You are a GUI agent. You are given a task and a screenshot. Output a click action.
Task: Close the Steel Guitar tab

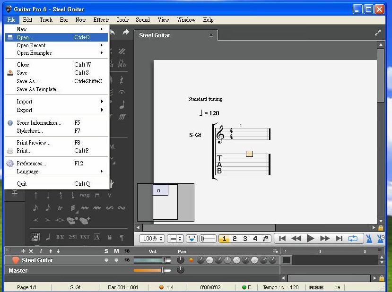[211, 35]
